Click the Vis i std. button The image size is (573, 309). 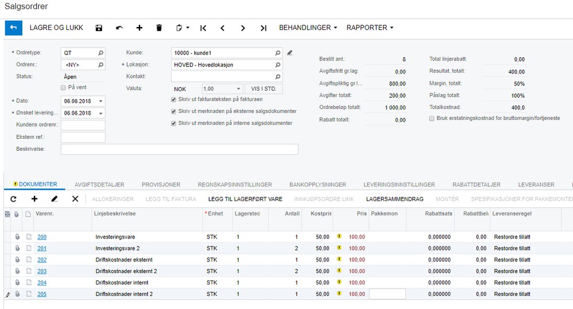pos(263,89)
